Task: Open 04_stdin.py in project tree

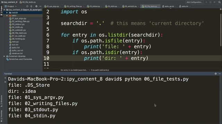Action: click(x=17, y=27)
